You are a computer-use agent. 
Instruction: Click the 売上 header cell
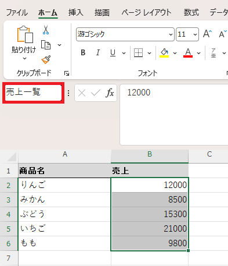(150, 171)
